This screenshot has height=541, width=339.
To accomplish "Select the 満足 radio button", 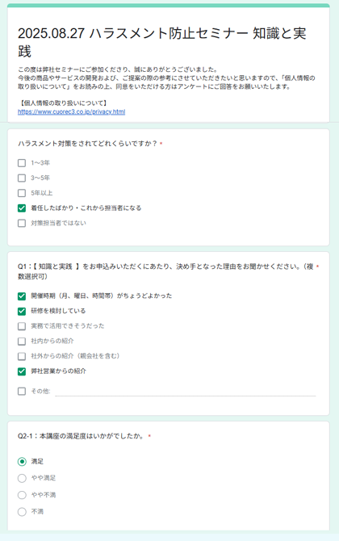I will pos(22,462).
